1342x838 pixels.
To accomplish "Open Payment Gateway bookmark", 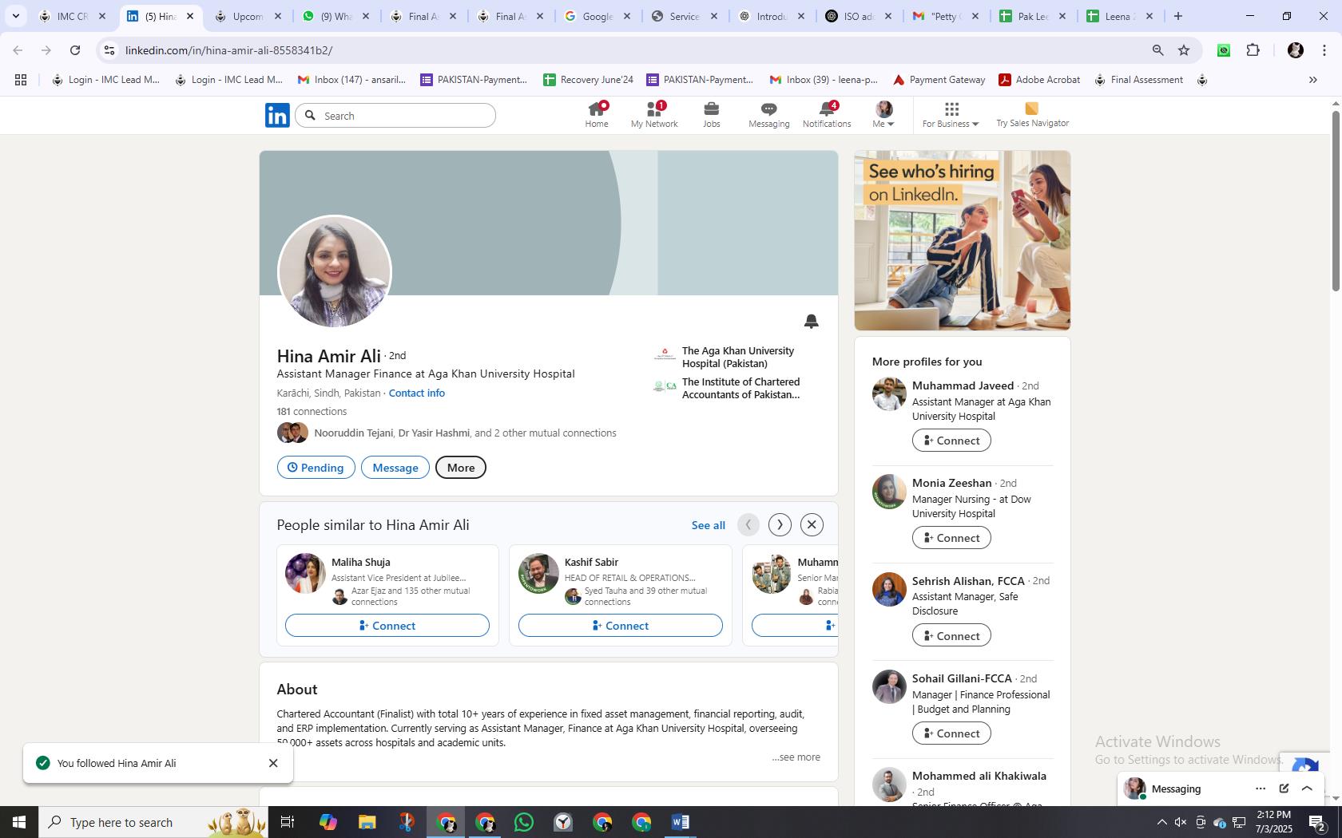I will tap(939, 80).
